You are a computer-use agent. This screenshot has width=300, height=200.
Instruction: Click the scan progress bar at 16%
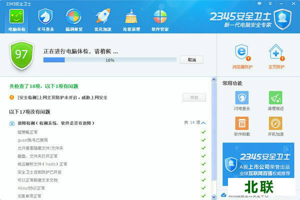tap(109, 60)
